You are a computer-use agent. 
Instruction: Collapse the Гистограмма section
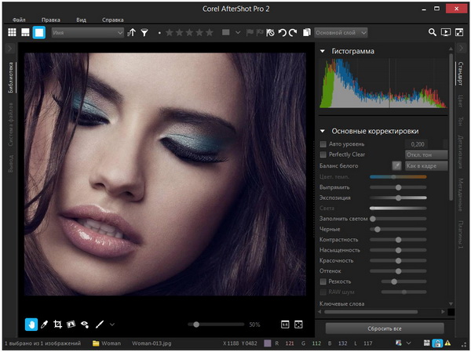point(323,52)
